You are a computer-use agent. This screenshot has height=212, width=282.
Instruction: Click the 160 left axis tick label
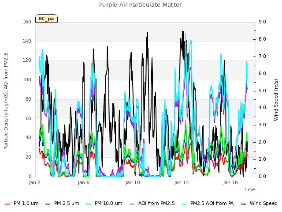[27, 22]
